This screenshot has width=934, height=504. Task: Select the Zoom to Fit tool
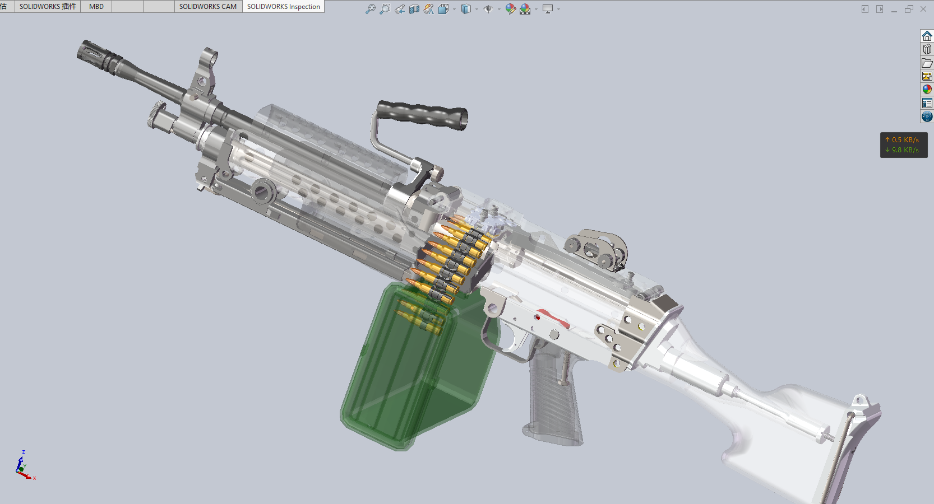371,10
